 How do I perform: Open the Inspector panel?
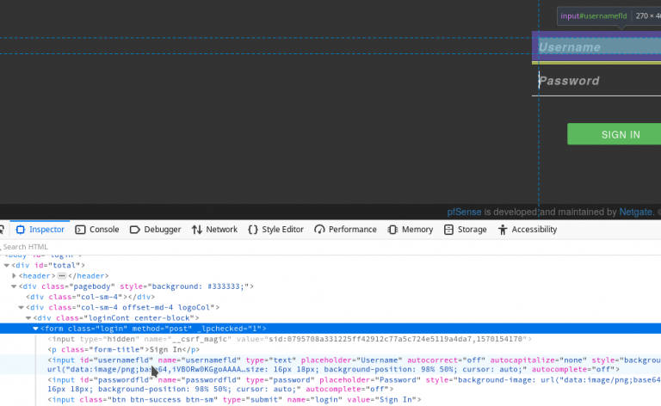(x=40, y=230)
